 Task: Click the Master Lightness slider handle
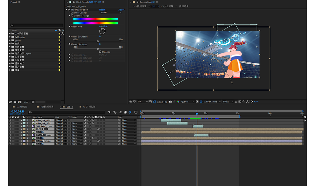[x=98, y=49]
